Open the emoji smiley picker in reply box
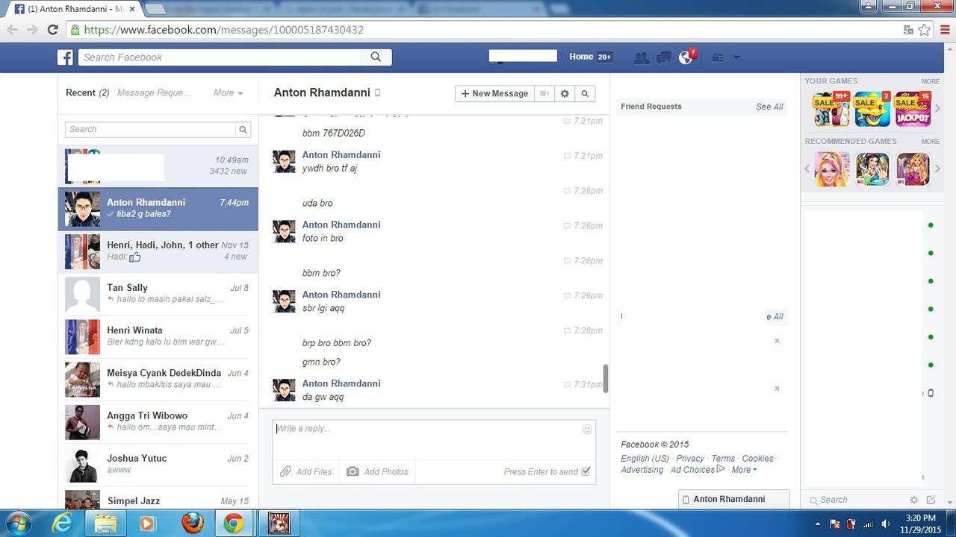The width and height of the screenshot is (956, 537). [587, 429]
